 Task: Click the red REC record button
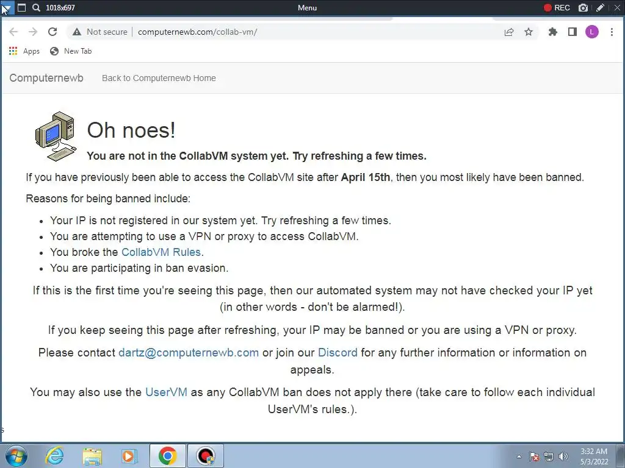(x=557, y=7)
